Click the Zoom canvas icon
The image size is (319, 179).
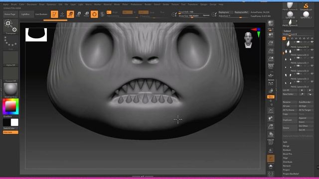click(271, 43)
